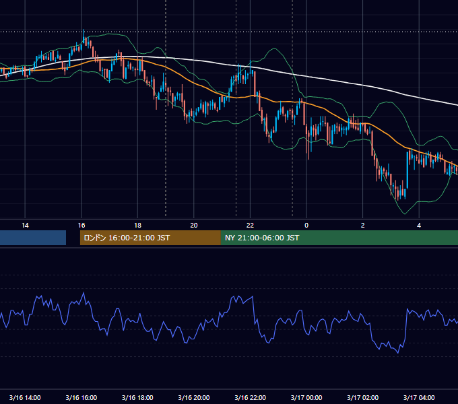The height and width of the screenshot is (404, 458).
Task: Click the 3/17 04:00 timestamp label
Action: coord(419,397)
